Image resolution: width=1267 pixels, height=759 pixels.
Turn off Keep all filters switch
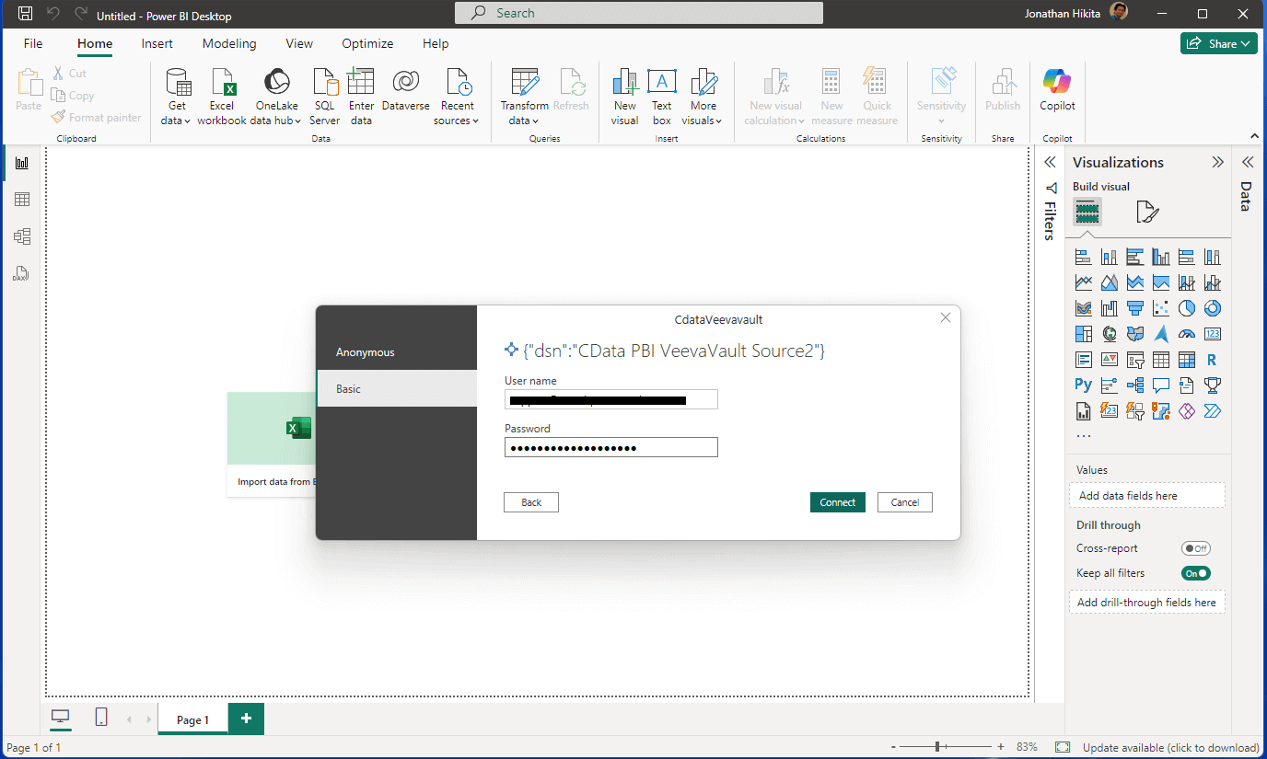click(1195, 573)
